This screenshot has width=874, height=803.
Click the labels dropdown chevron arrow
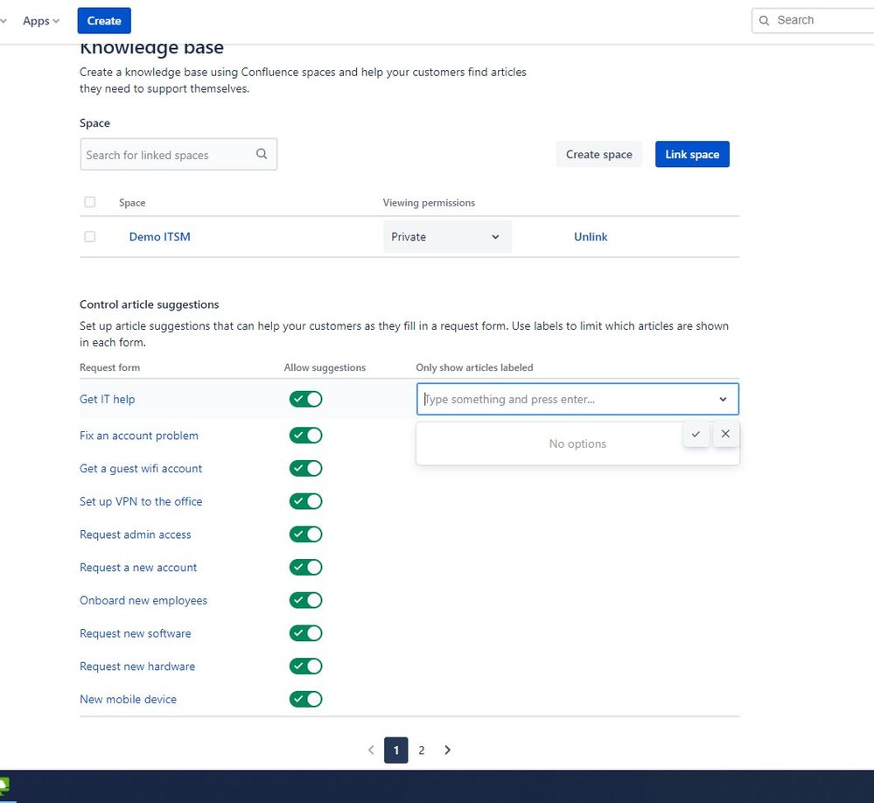pos(723,399)
